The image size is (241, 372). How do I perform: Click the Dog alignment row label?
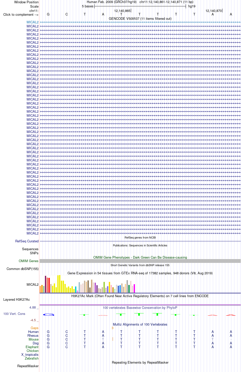point(36,343)
